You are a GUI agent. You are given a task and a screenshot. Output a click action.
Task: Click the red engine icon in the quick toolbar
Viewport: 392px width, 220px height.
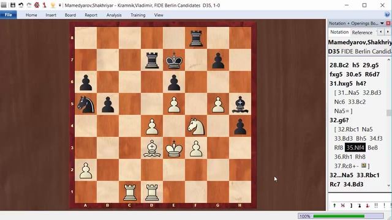coord(37,5)
